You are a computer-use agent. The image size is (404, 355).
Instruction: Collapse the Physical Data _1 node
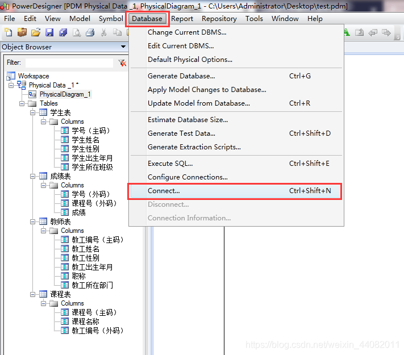pyautogui.click(x=11, y=85)
